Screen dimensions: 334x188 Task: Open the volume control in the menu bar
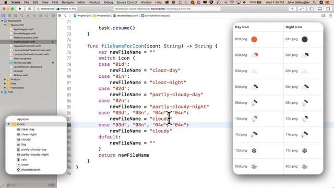244,2
